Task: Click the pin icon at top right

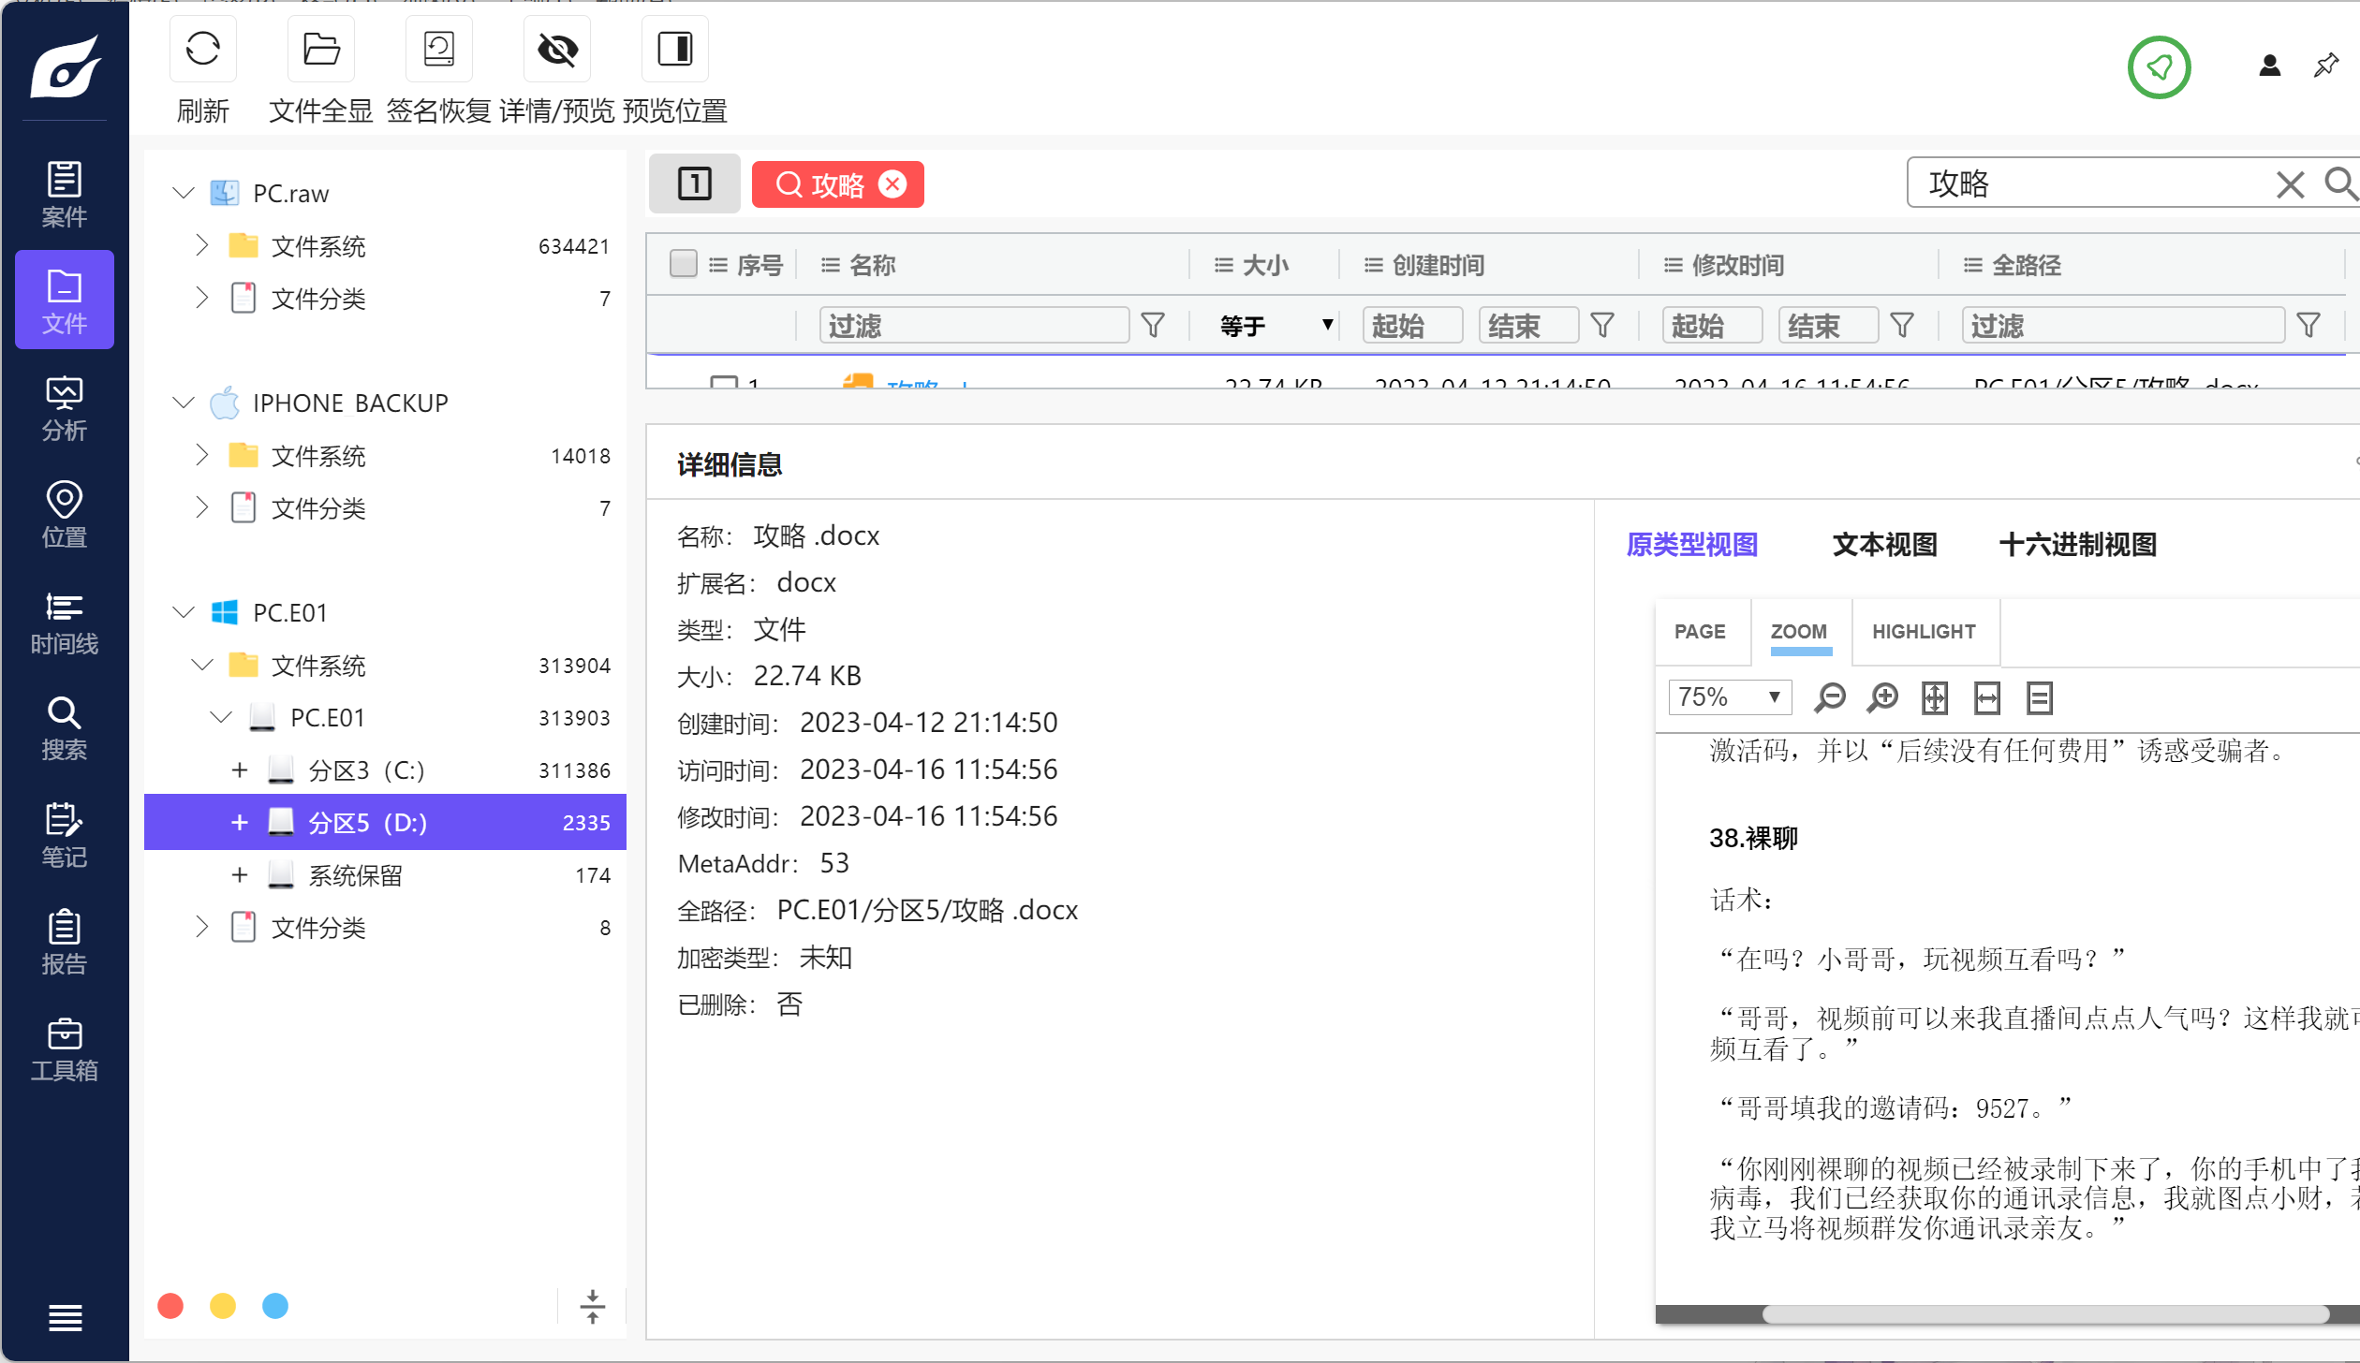Action: tap(2326, 66)
